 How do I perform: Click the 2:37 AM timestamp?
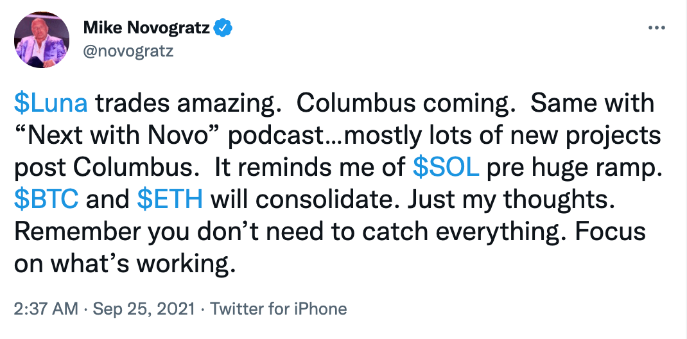click(x=46, y=309)
